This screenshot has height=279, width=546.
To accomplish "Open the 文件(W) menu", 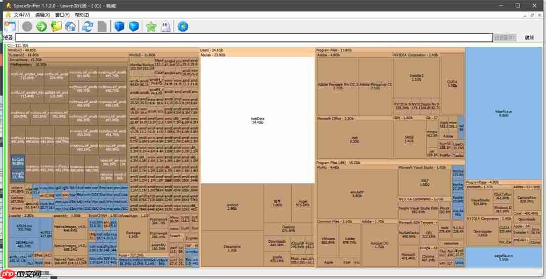I will (x=22, y=15).
